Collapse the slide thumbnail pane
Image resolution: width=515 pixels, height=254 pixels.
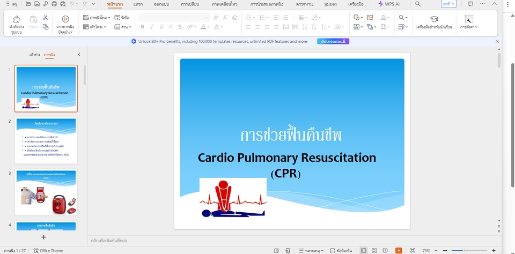[x=79, y=55]
